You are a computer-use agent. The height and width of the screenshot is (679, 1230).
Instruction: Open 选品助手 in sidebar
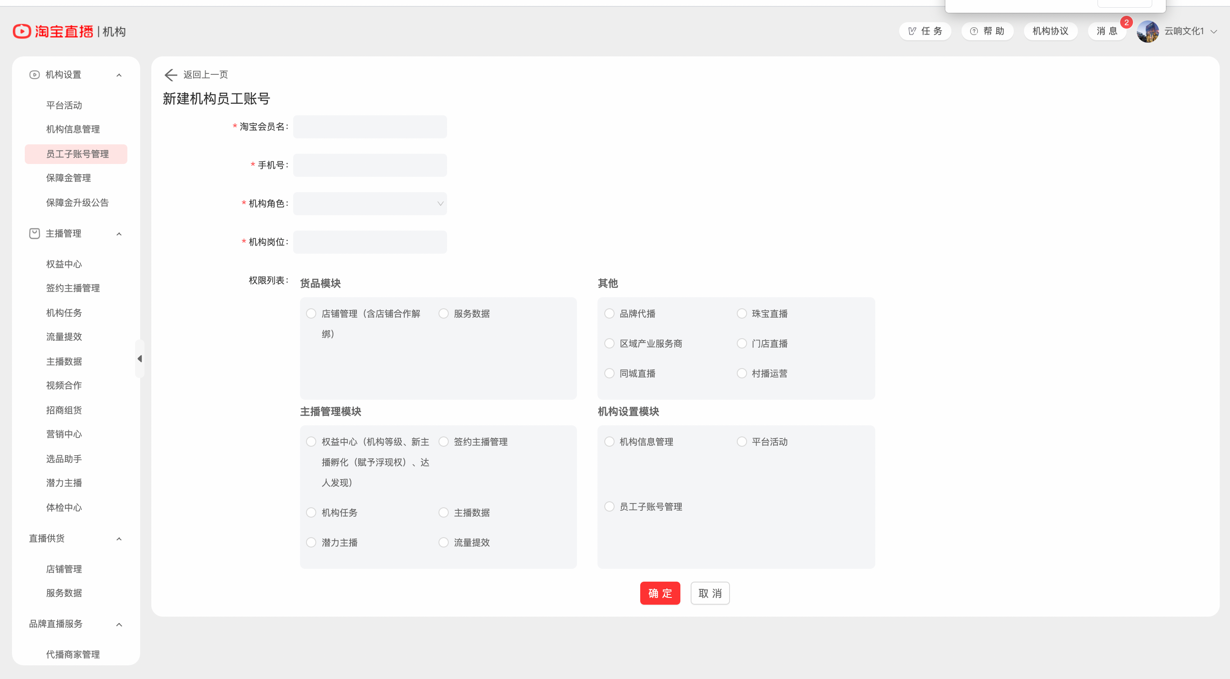click(x=64, y=459)
